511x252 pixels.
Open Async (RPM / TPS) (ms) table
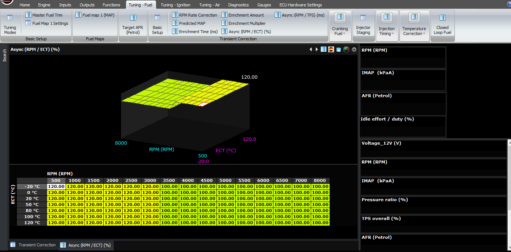coord(300,15)
